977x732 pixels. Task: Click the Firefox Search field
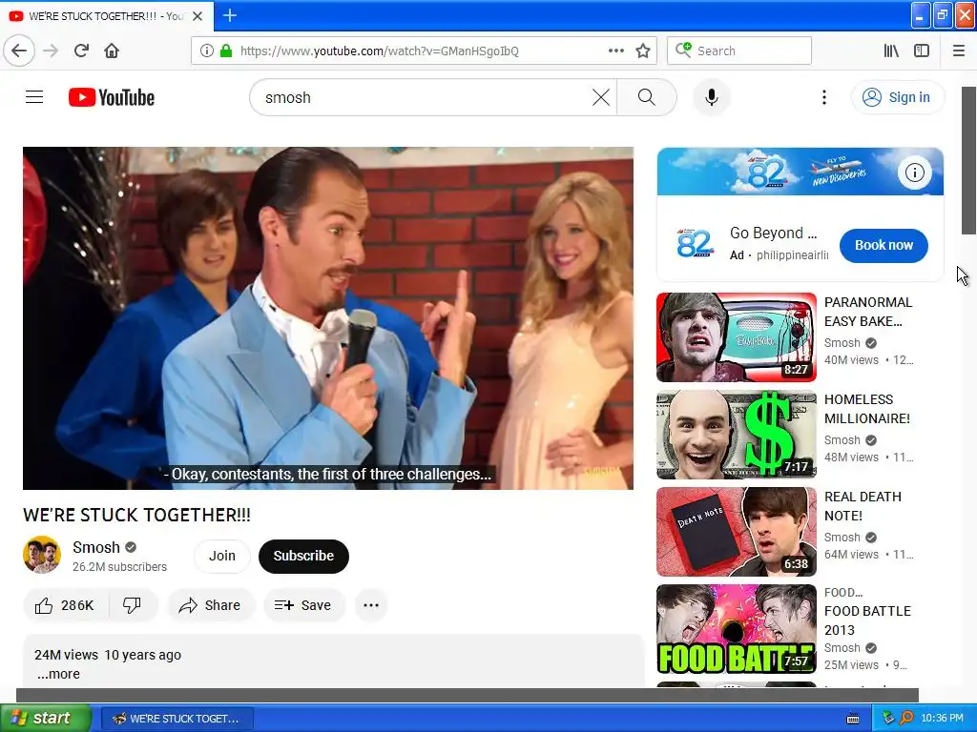pos(739,51)
